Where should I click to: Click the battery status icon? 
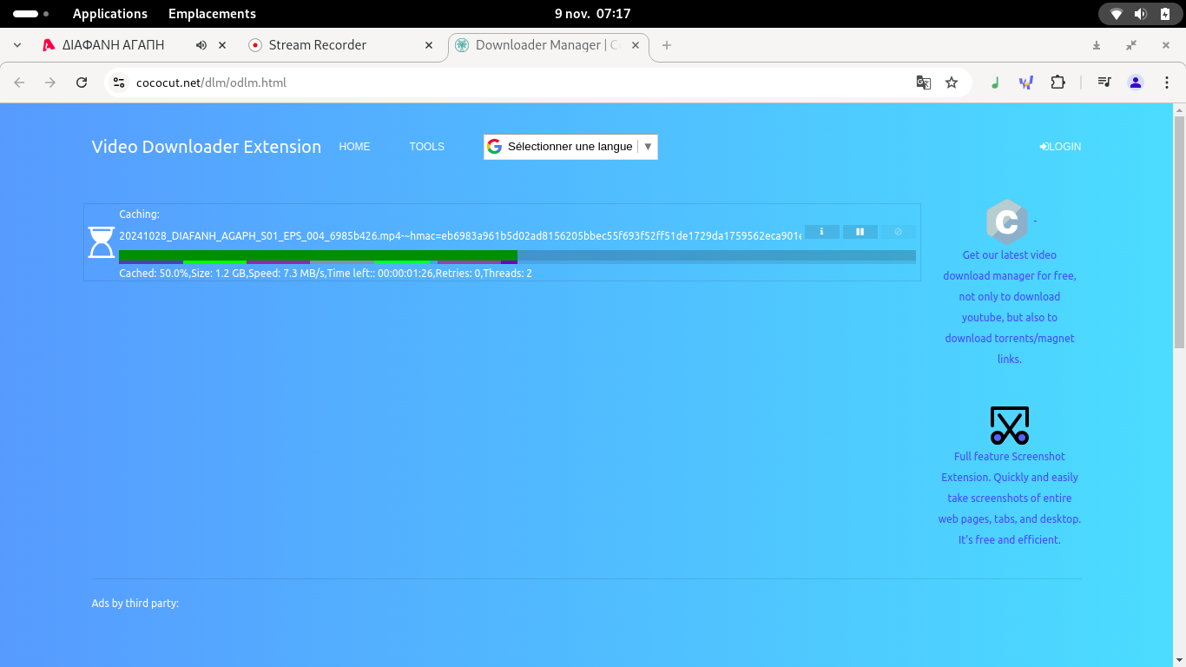click(1165, 14)
